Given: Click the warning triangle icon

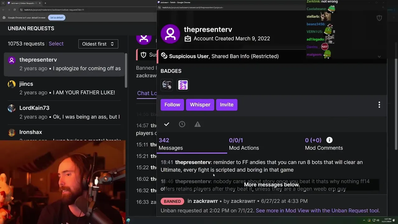Looking at the screenshot, I should pyautogui.click(x=197, y=124).
